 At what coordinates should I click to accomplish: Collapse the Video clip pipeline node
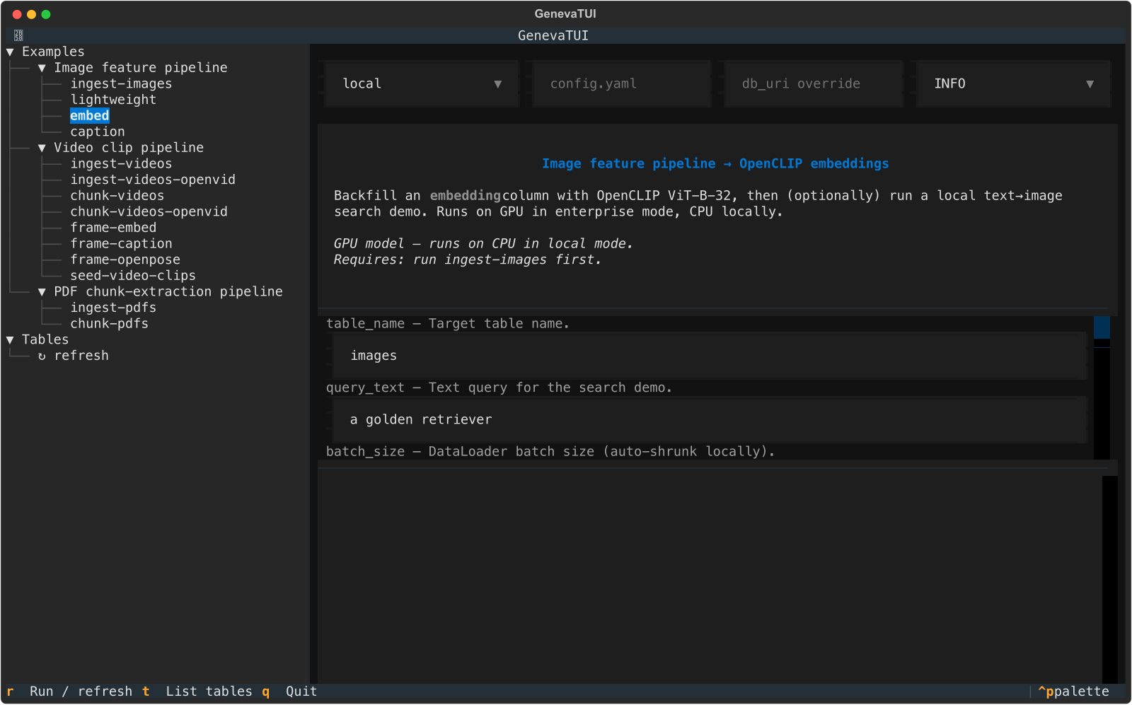(x=42, y=148)
